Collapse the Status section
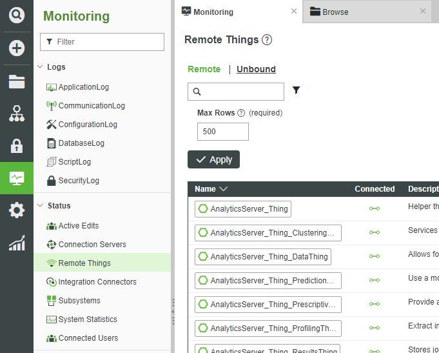The width and height of the screenshot is (439, 353). click(x=40, y=206)
